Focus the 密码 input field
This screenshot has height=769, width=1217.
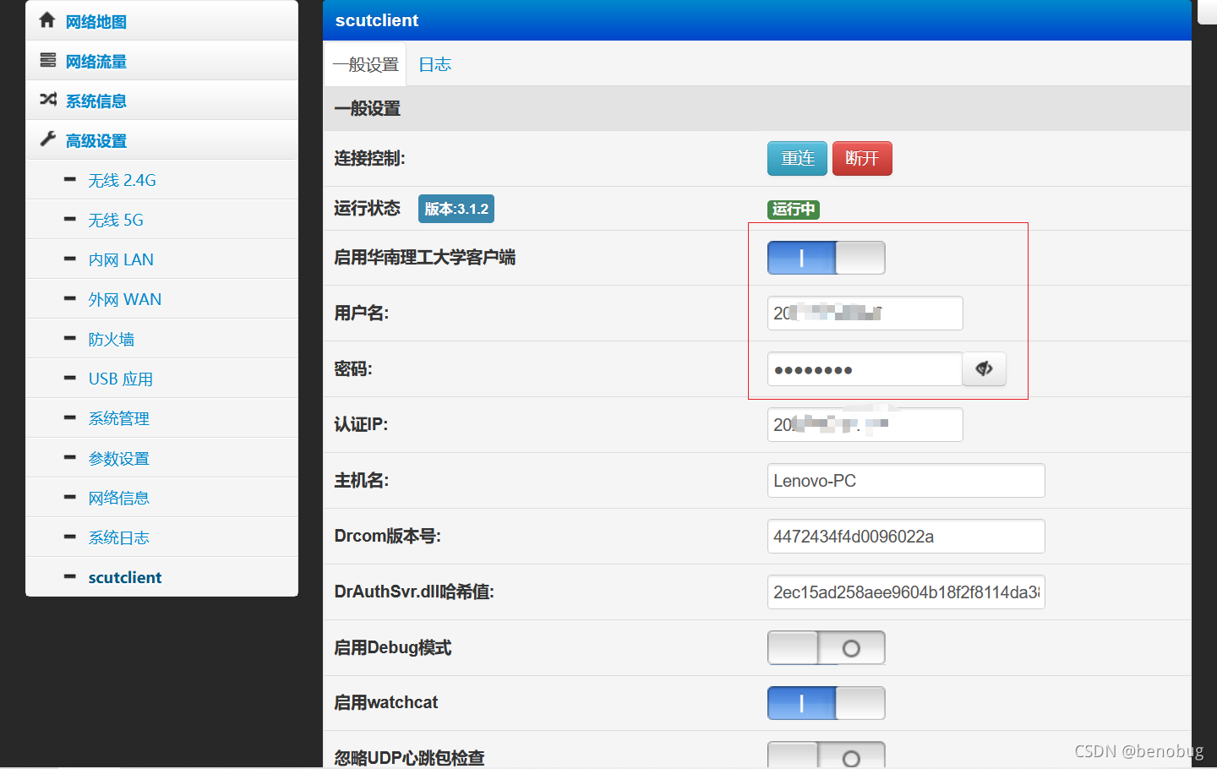865,368
